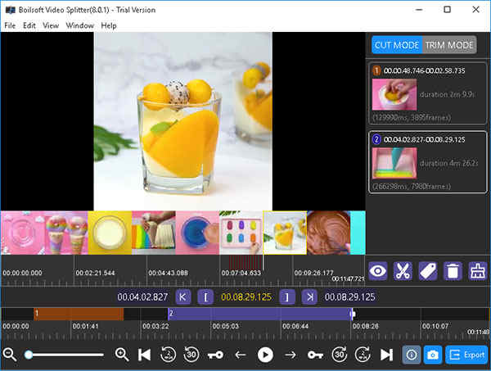
Task: Click the timeline zoom slider
Action: click(65, 355)
